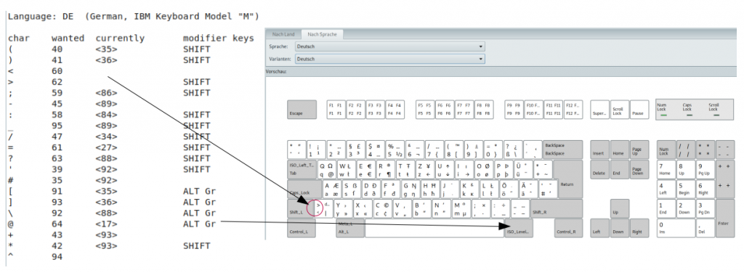
Task: Open the Sprache dropdown showing Deutsch
Action: click(389, 46)
